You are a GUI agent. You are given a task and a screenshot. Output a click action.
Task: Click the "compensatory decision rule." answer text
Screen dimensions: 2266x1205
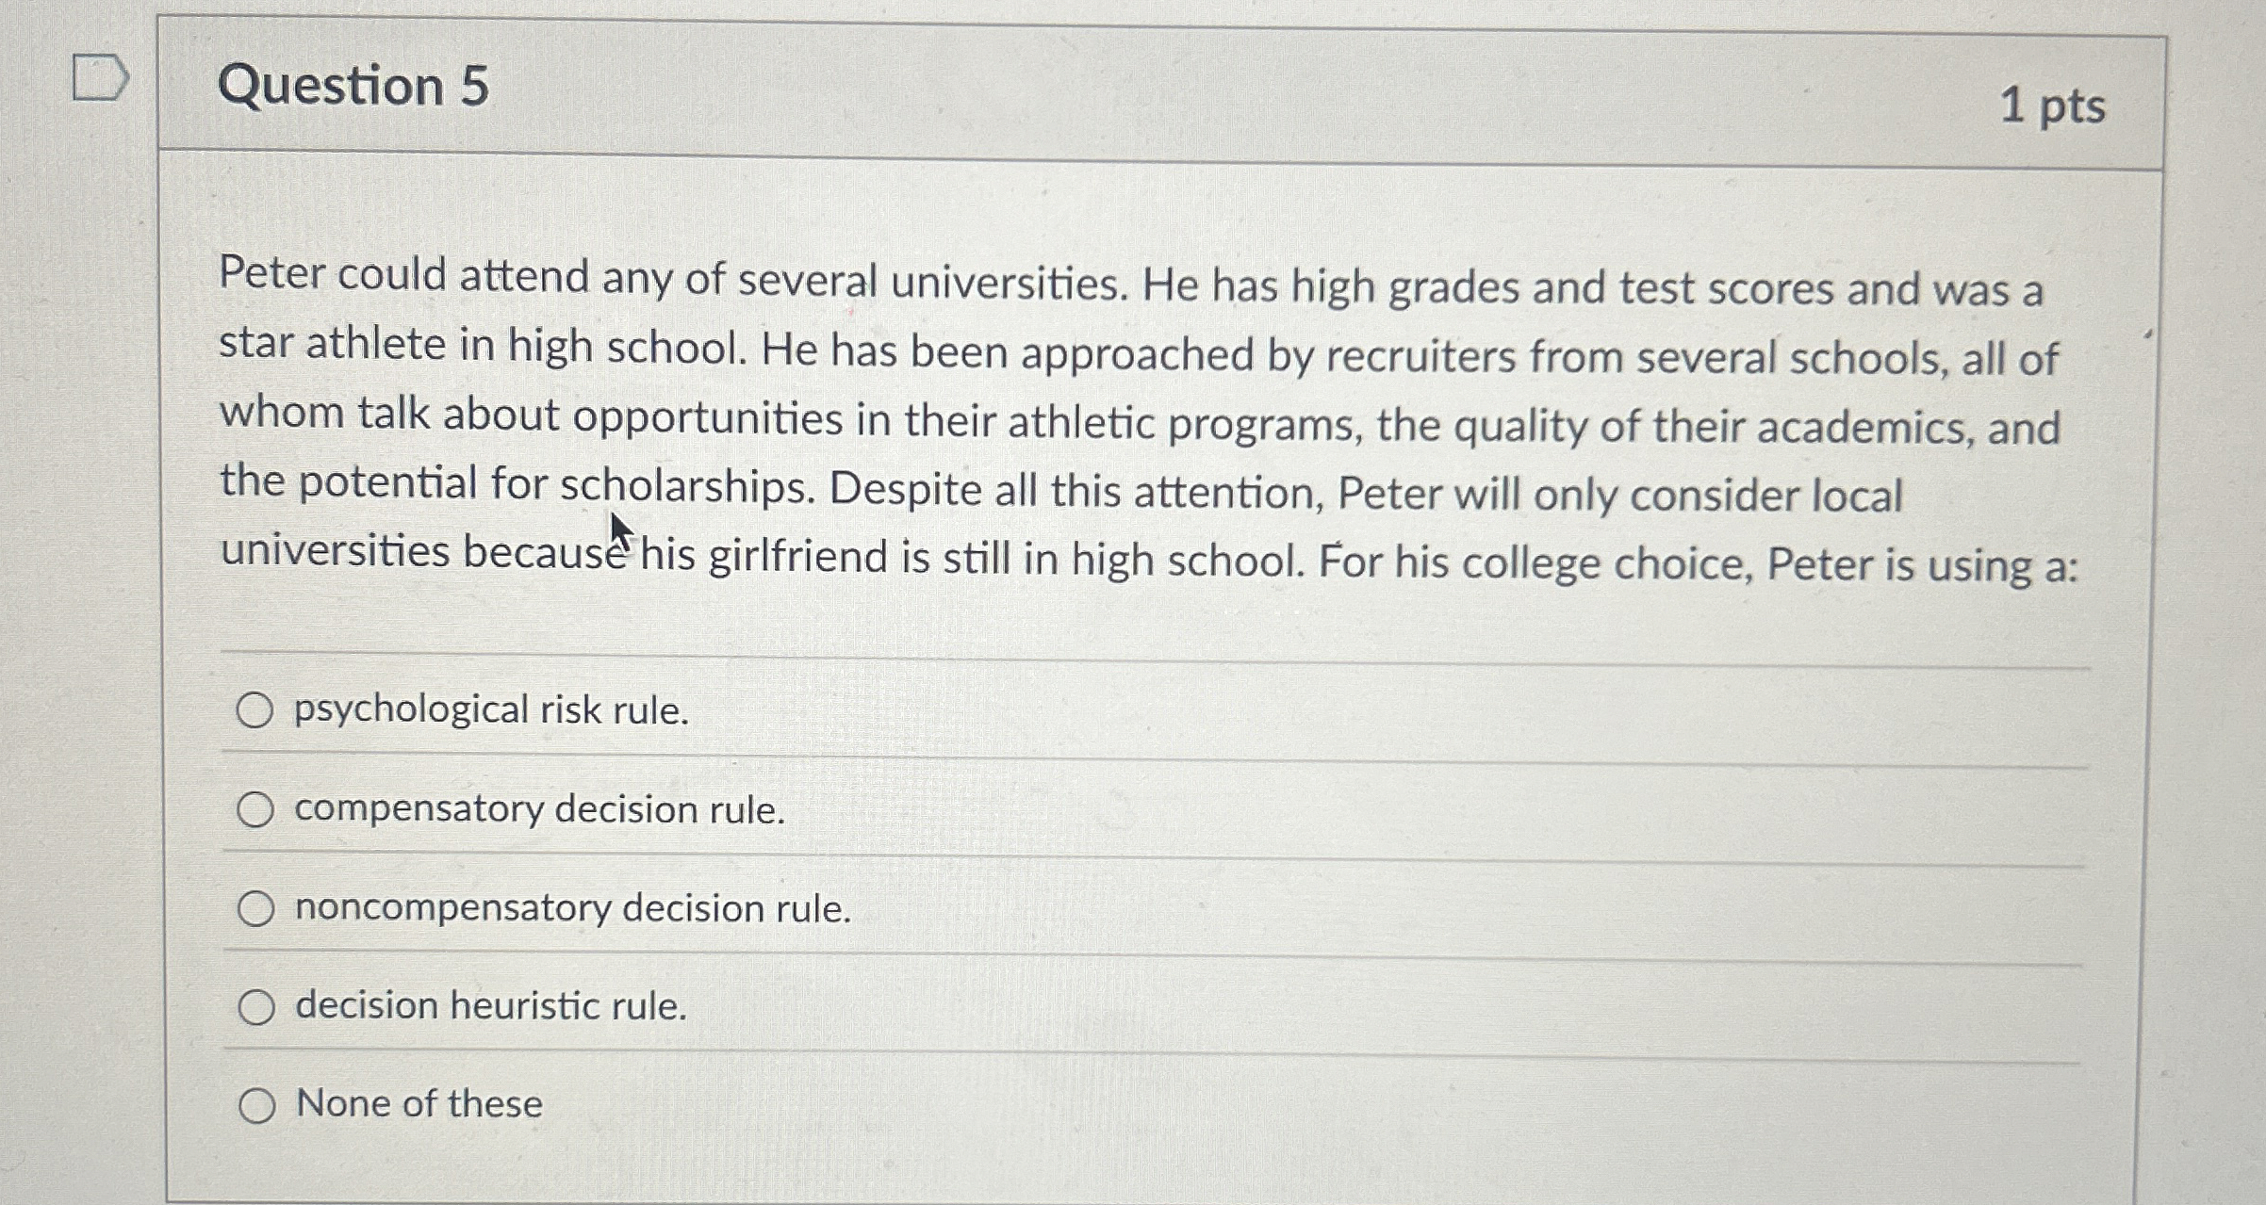click(539, 809)
